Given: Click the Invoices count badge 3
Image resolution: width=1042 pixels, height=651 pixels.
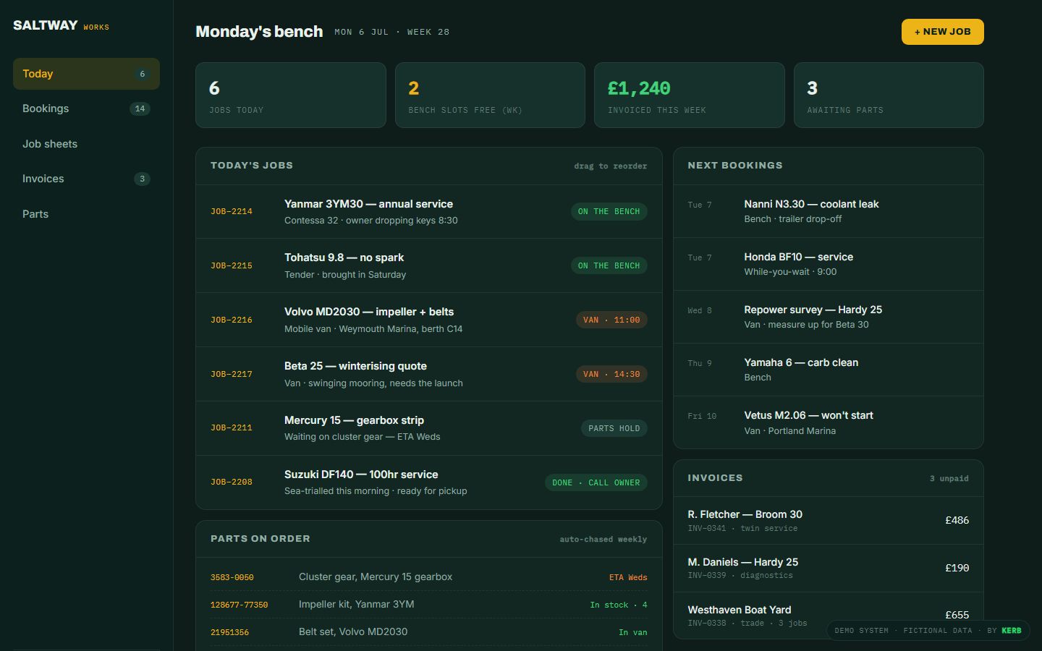Looking at the screenshot, I should coord(142,179).
